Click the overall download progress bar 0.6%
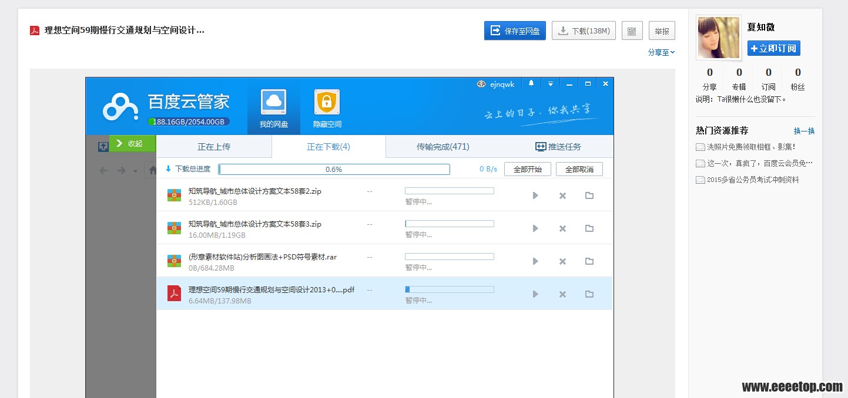Viewport: 848px width, 398px height. click(334, 169)
